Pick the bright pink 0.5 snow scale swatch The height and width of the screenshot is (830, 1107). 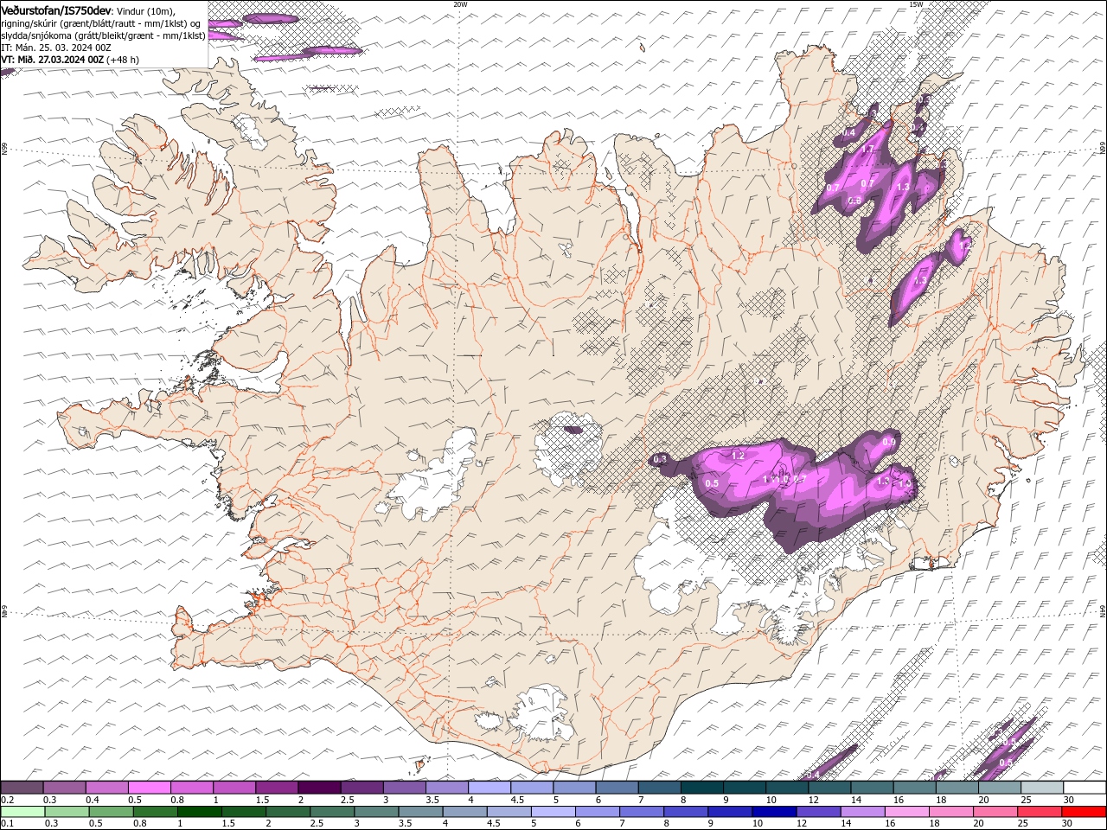(149, 788)
